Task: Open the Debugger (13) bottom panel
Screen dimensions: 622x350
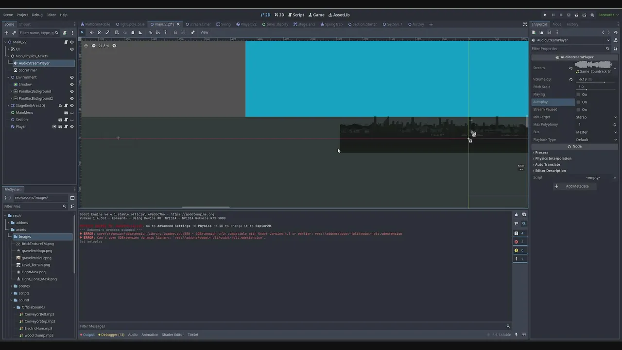Action: point(111,334)
